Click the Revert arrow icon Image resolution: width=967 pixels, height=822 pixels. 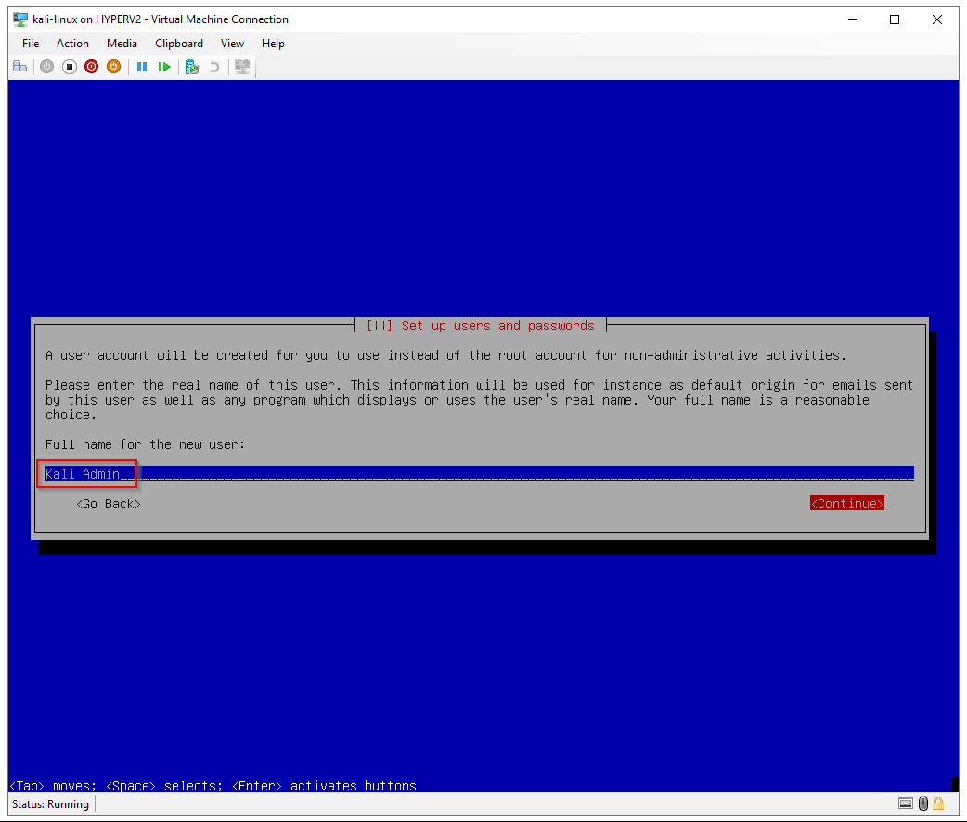pyautogui.click(x=214, y=67)
